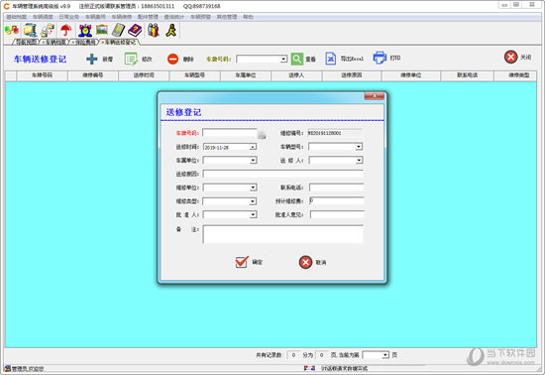Click the green magnifier 查看 icon
The image size is (545, 375).
[297, 59]
